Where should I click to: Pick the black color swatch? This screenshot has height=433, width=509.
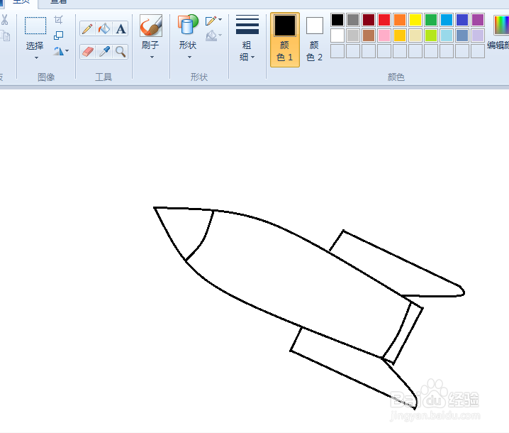(x=337, y=20)
